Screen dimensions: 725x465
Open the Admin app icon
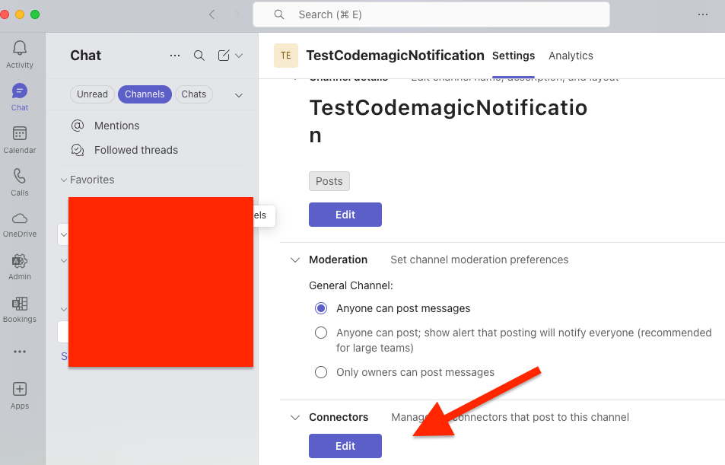pyautogui.click(x=20, y=261)
